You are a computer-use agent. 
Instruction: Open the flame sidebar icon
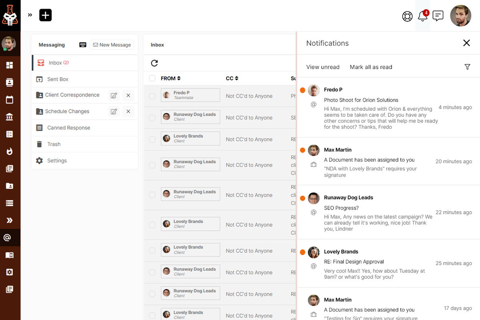(x=10, y=151)
